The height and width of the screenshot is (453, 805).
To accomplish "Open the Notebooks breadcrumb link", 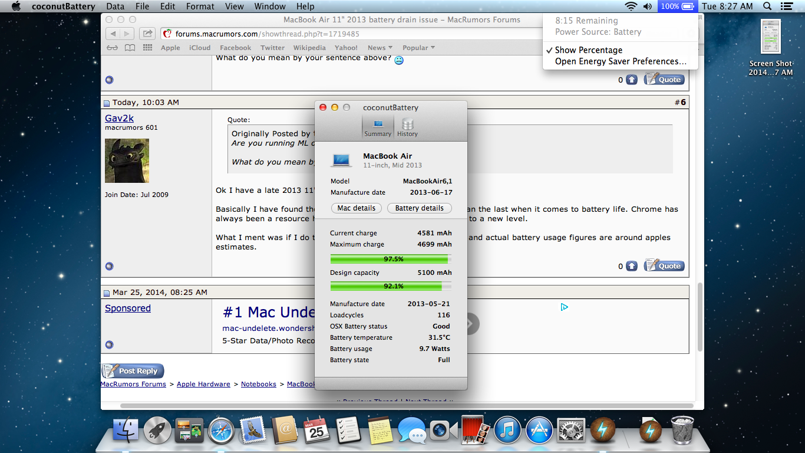I will pos(259,384).
